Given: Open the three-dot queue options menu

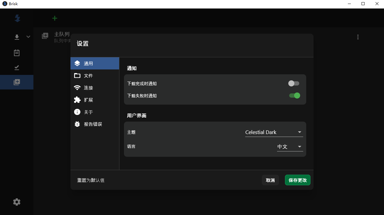Looking at the screenshot, I should coord(358,37).
